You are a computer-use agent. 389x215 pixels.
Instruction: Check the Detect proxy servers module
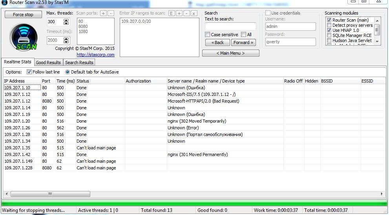pos(329,25)
